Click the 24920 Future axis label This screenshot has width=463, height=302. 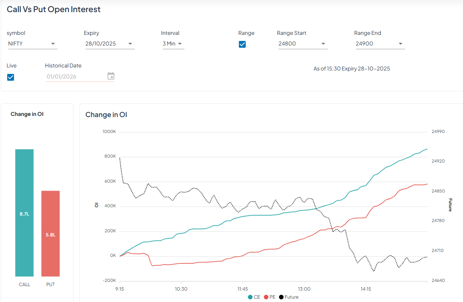click(438, 161)
